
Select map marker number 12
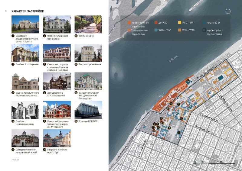point(179,105)
